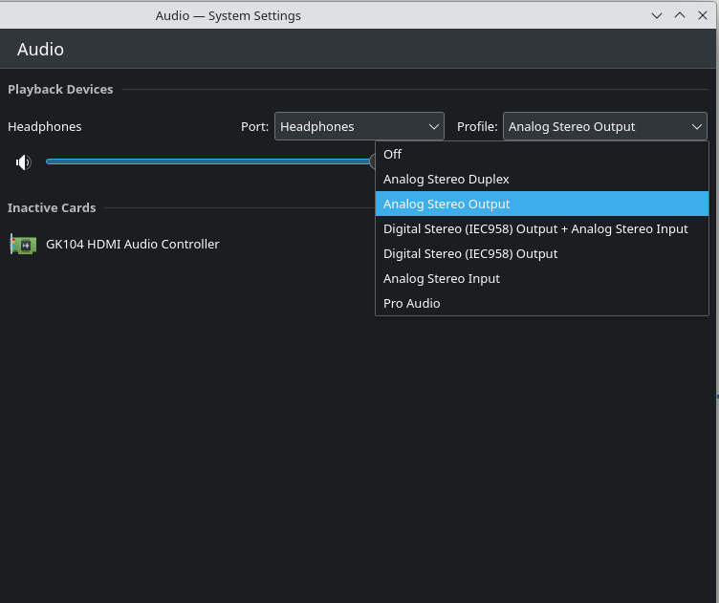Click the Profile dropdown arrow chevron
The width and height of the screenshot is (719, 603).
[x=696, y=126]
